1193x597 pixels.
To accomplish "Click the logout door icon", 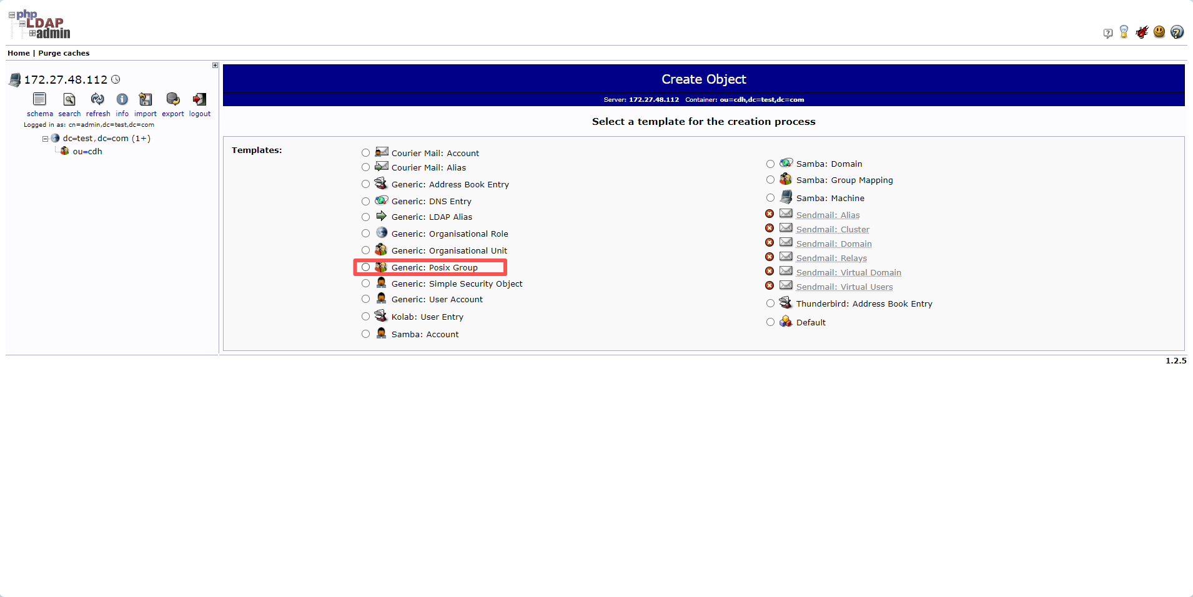I will click(x=200, y=99).
